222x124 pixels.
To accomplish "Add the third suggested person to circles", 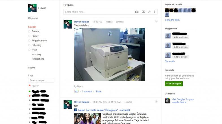I will (181, 57).
